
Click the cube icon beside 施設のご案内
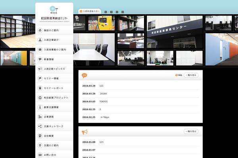[x=40, y=30]
